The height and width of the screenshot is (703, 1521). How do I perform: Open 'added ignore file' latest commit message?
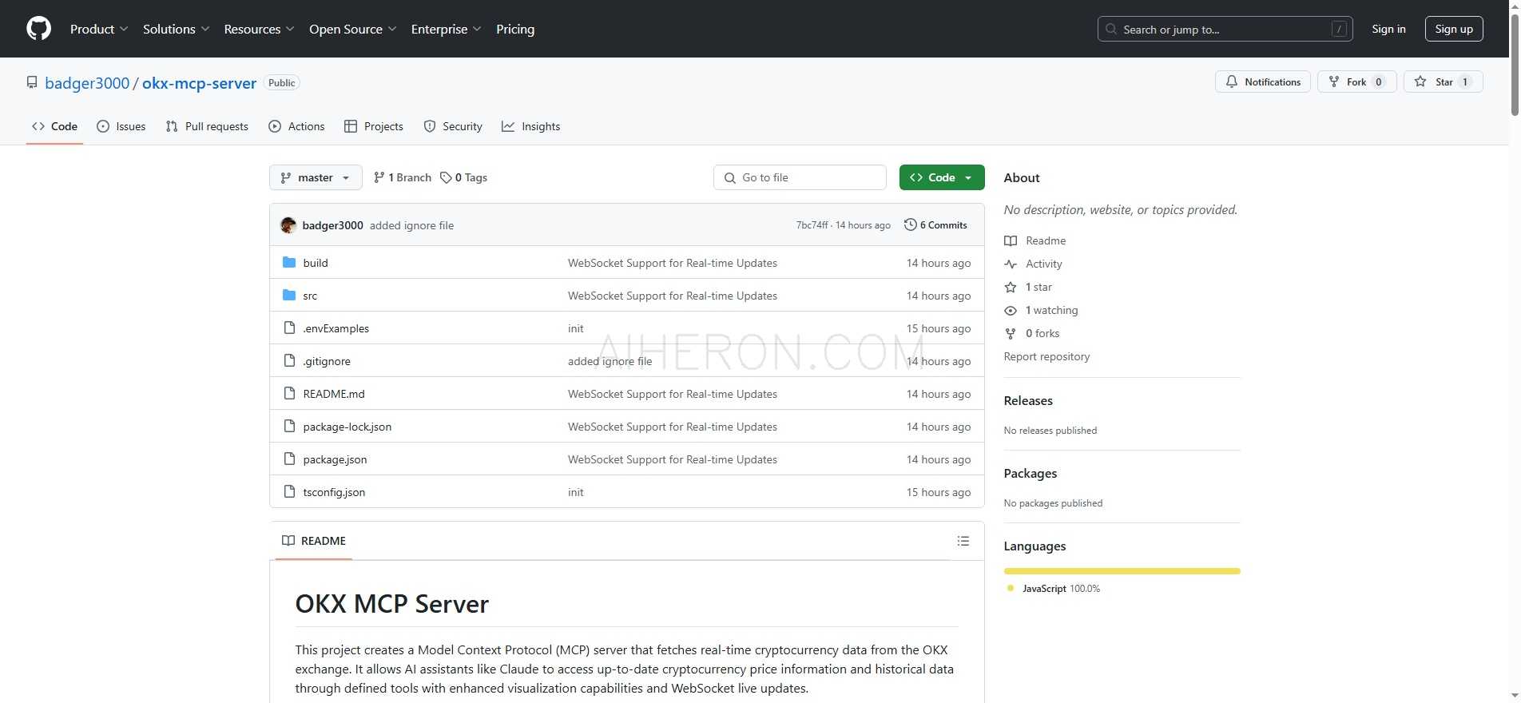pos(411,225)
